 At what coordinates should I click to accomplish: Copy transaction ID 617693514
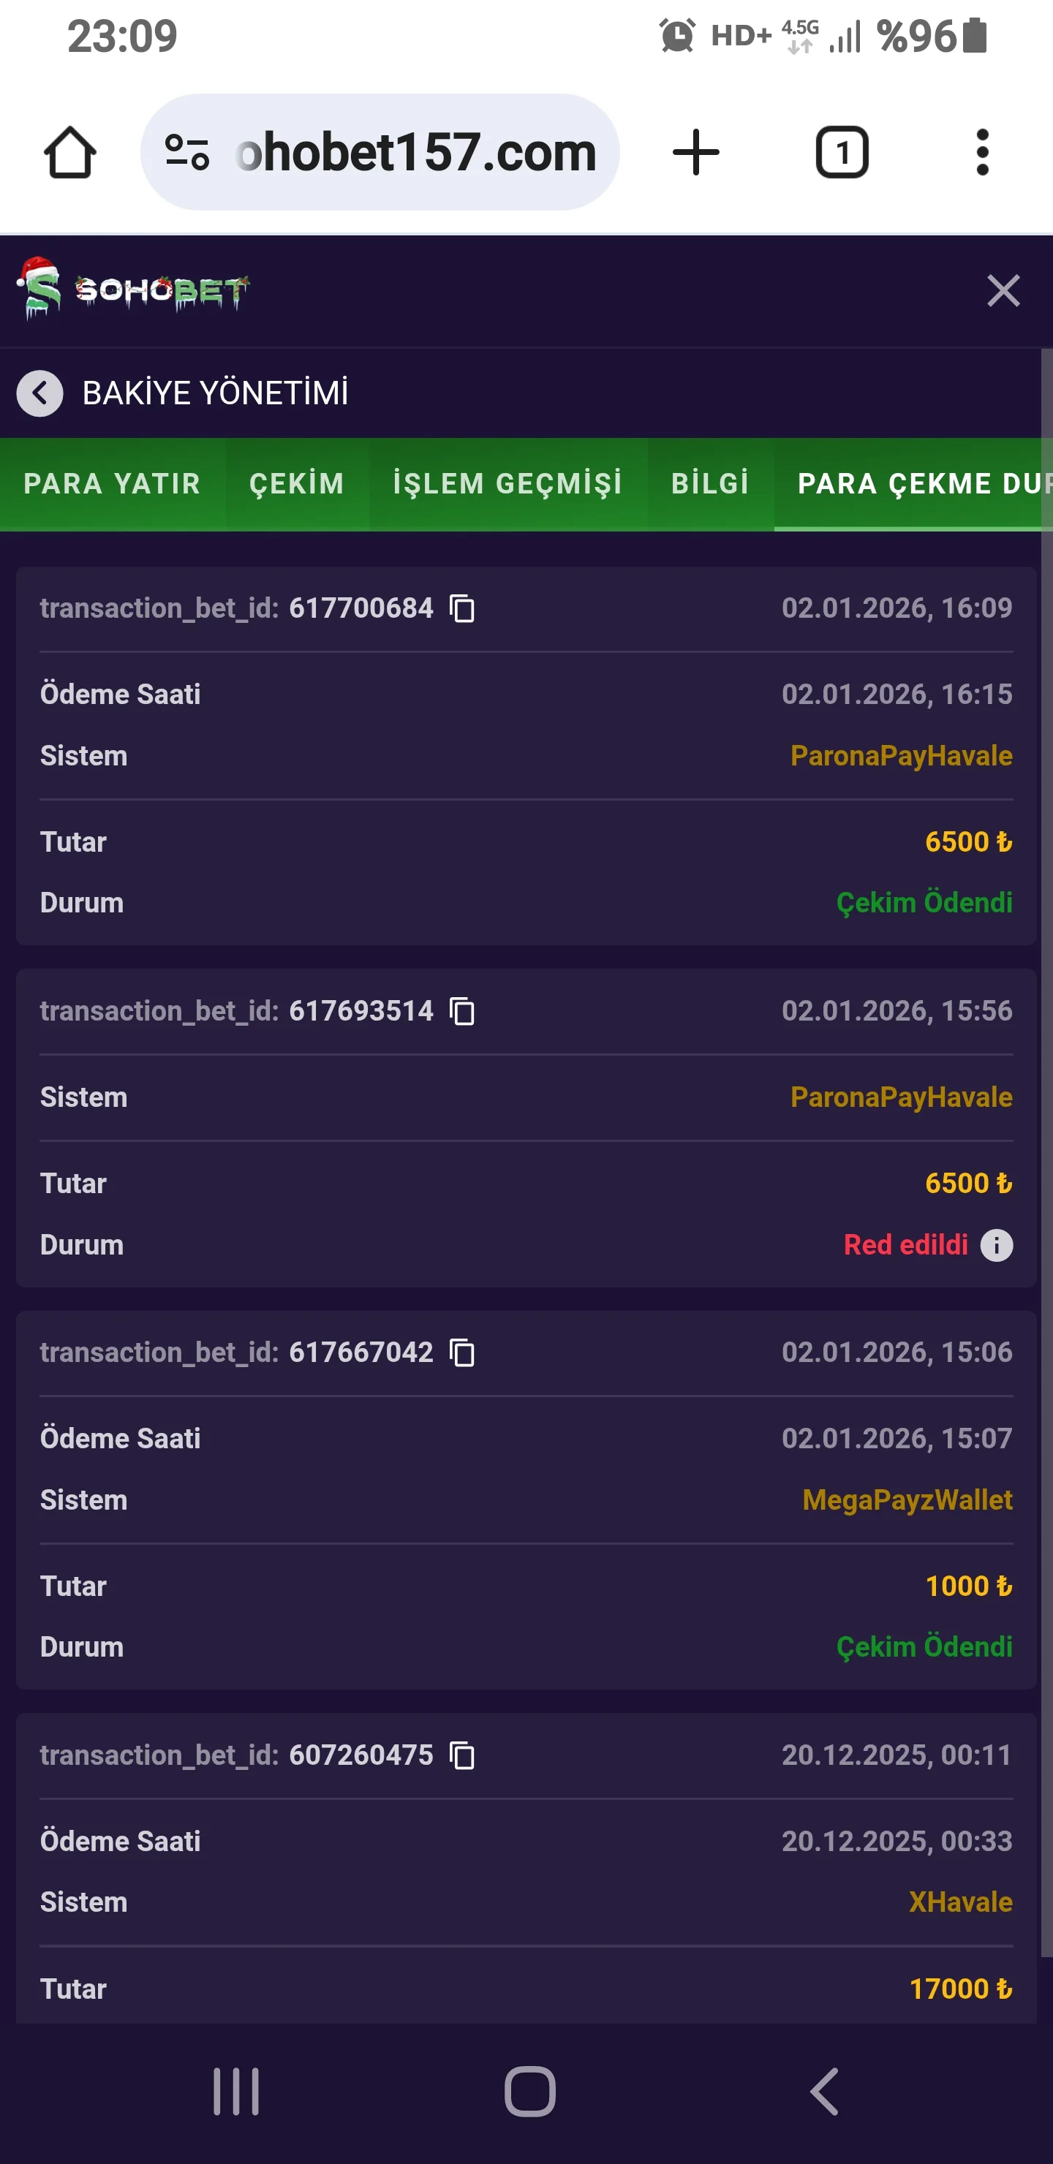[462, 1011]
